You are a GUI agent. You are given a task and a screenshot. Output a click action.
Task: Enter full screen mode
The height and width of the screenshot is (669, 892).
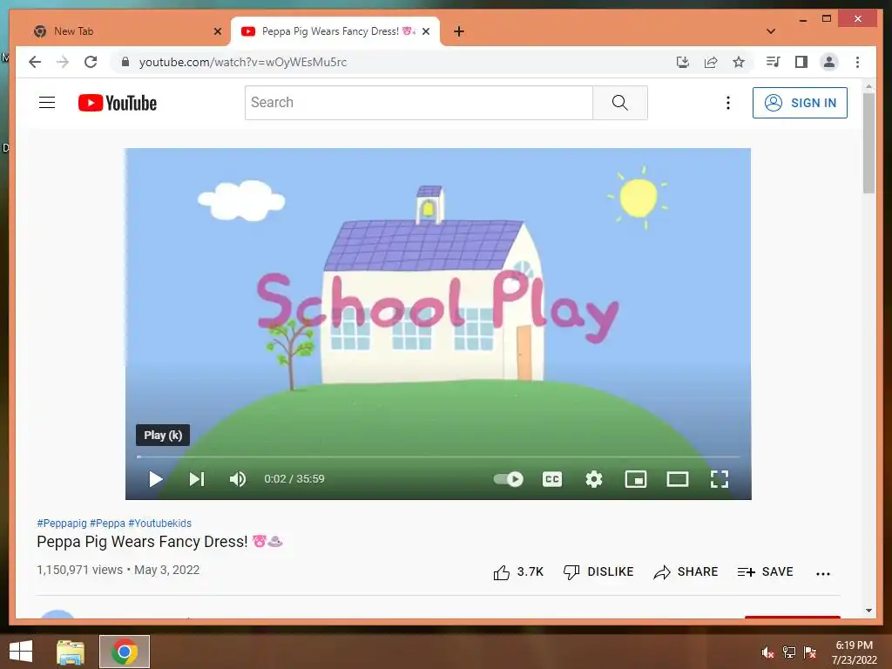tap(720, 479)
